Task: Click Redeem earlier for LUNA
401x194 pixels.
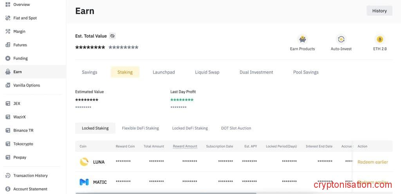Action: click(372, 162)
